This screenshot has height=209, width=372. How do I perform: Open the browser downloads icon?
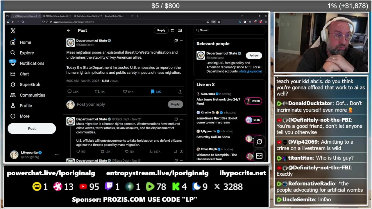240,22
